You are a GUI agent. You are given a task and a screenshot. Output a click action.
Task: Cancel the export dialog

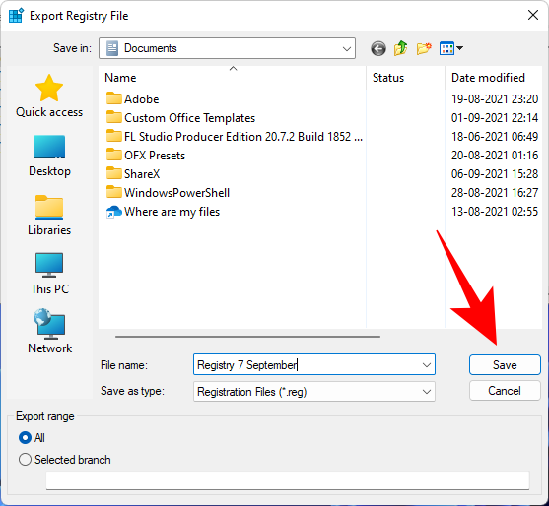505,390
